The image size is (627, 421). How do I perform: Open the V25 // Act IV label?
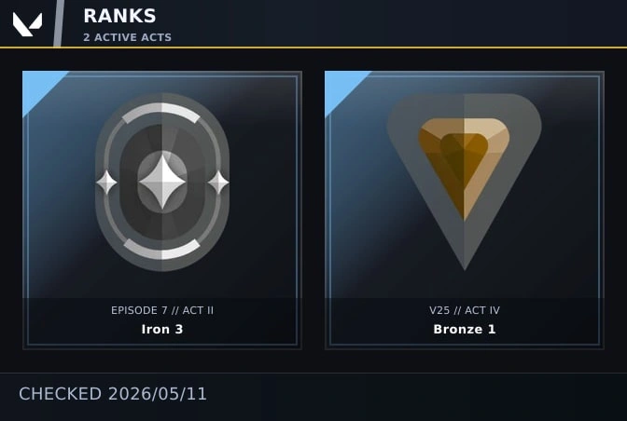click(465, 310)
